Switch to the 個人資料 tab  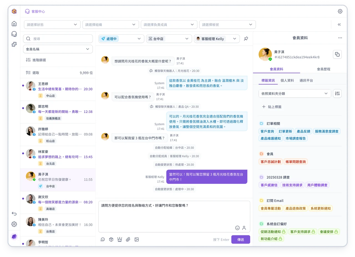[x=287, y=80]
